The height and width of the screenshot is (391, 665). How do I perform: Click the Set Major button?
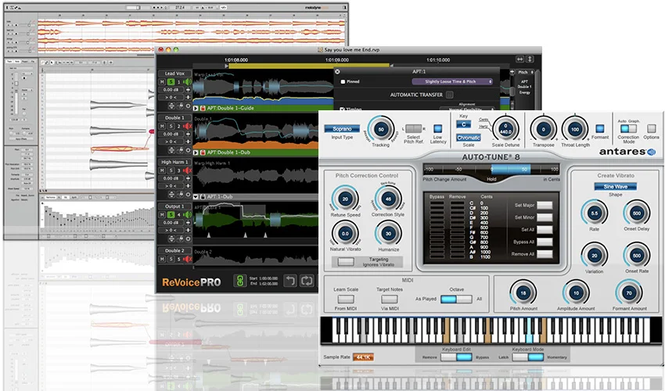tap(545, 205)
